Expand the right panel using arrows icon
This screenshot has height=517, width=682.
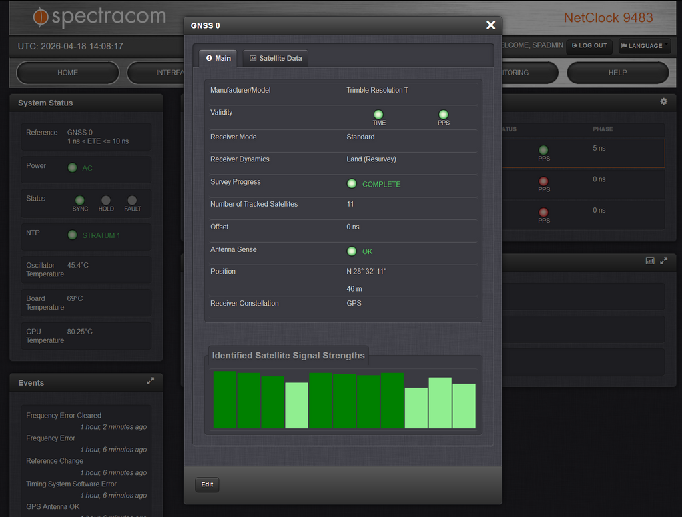coord(663,261)
